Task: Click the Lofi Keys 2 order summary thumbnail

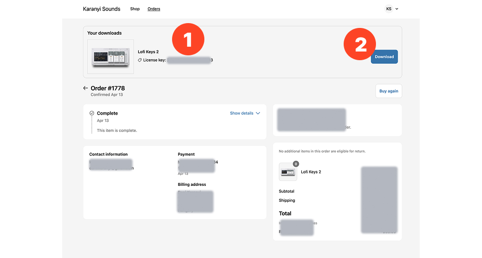Action: pos(288,172)
